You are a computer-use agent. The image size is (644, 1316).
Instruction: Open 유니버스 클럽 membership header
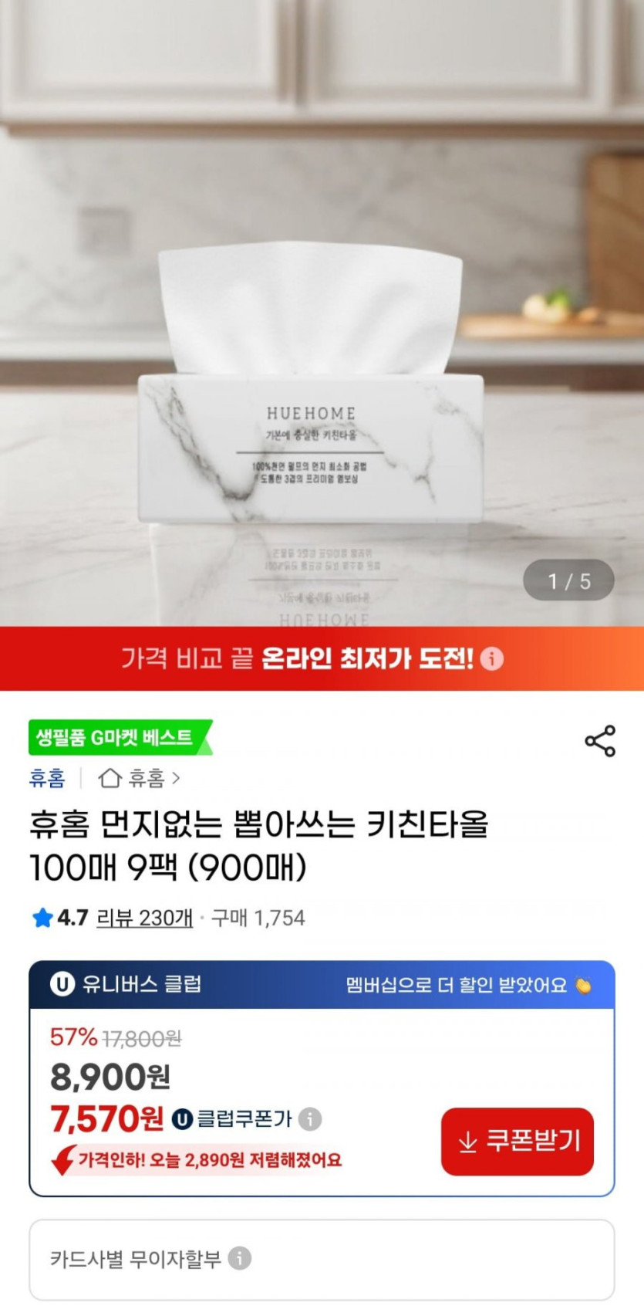tap(322, 985)
